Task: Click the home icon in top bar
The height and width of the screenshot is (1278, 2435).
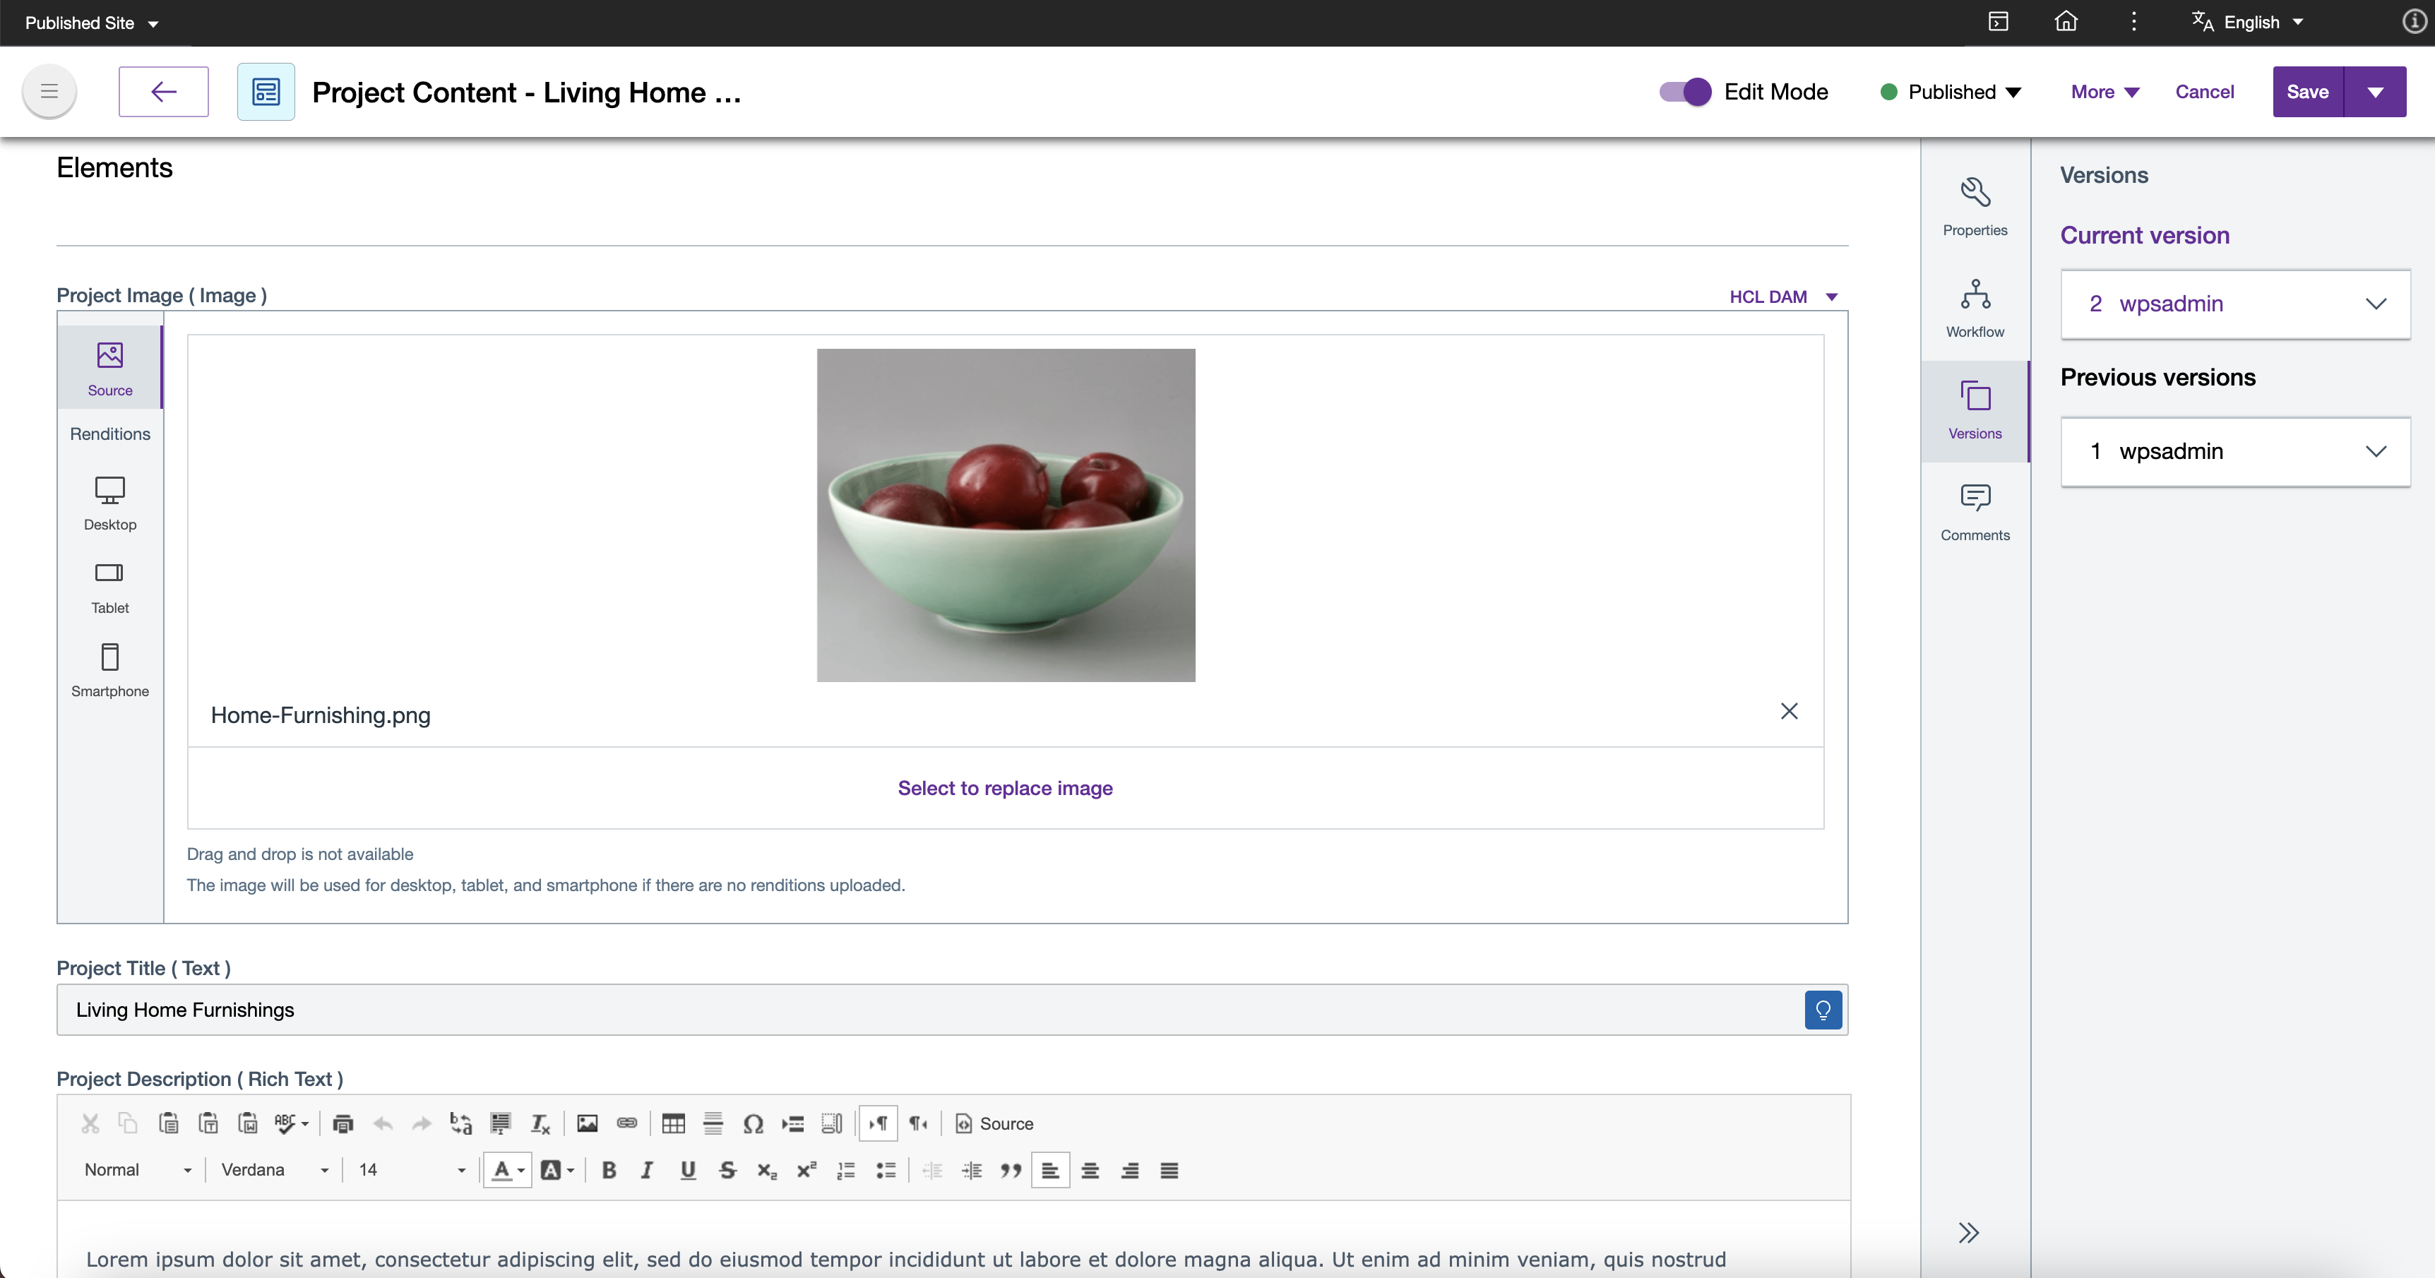Action: coord(2066,22)
